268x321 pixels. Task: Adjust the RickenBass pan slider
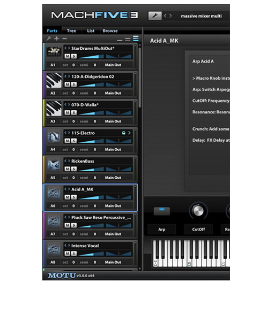point(118,169)
